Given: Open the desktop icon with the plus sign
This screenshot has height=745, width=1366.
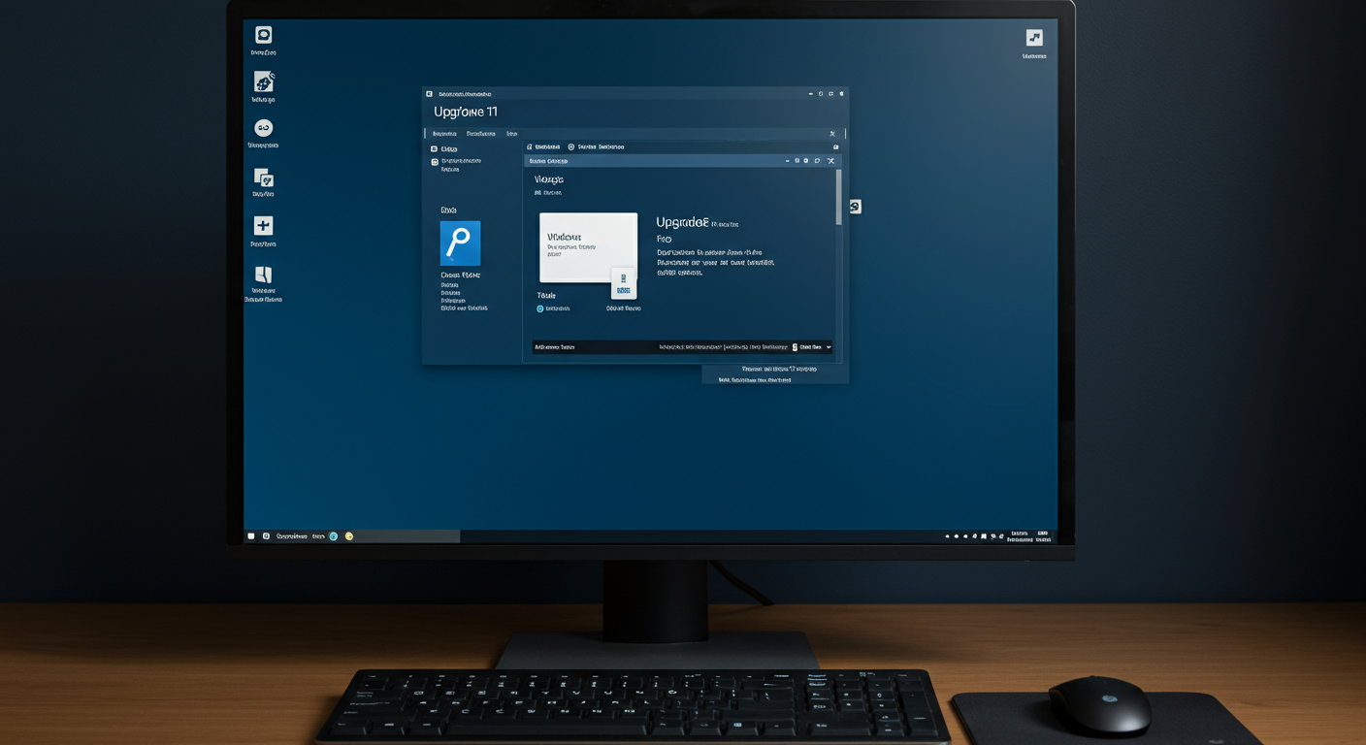Looking at the screenshot, I should (263, 226).
